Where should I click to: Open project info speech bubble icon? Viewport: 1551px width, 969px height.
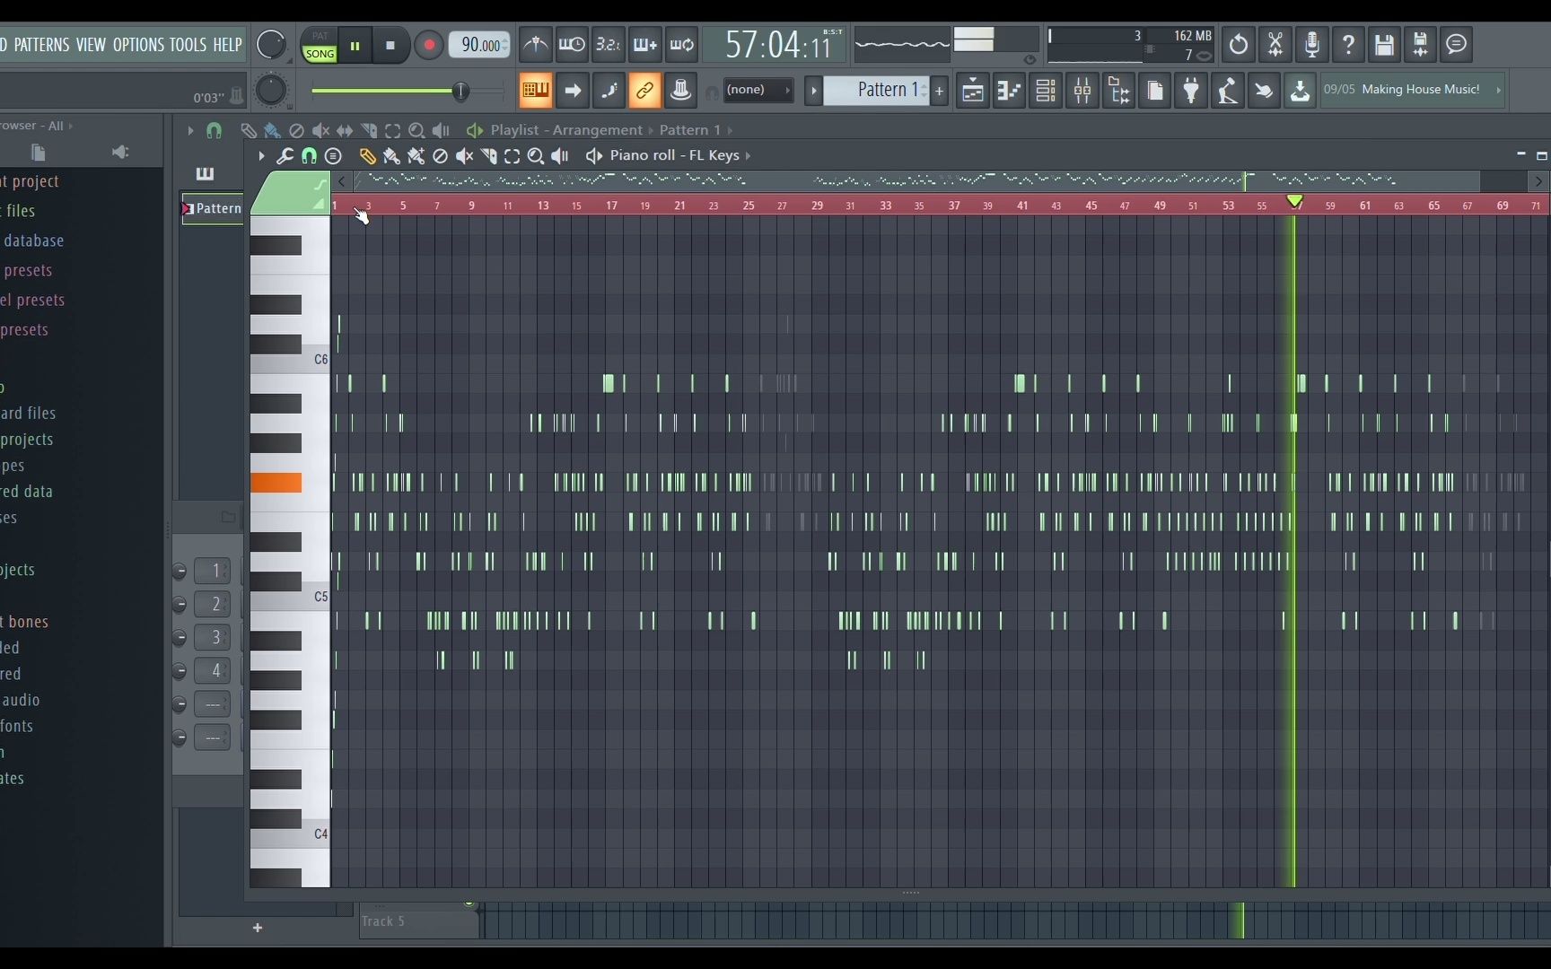pos(1457,44)
